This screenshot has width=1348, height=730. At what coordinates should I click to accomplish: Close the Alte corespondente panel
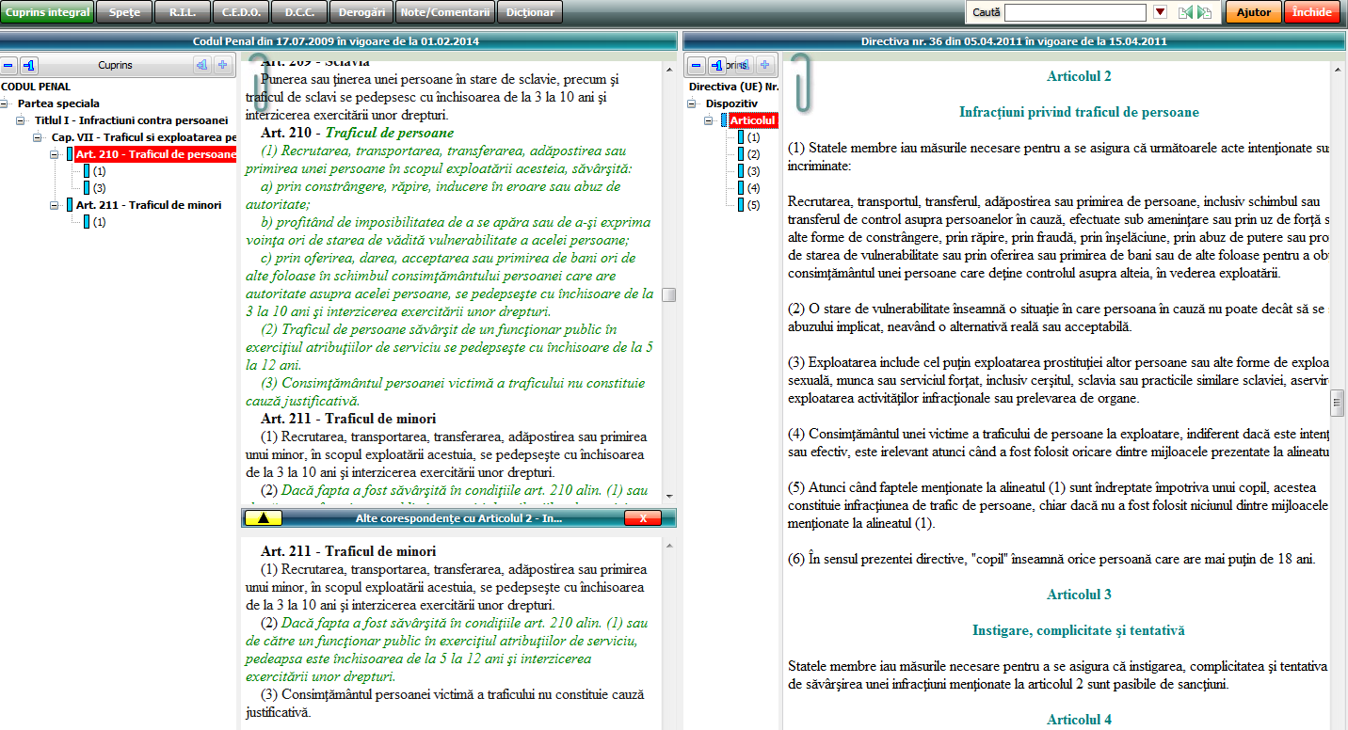pos(643,518)
